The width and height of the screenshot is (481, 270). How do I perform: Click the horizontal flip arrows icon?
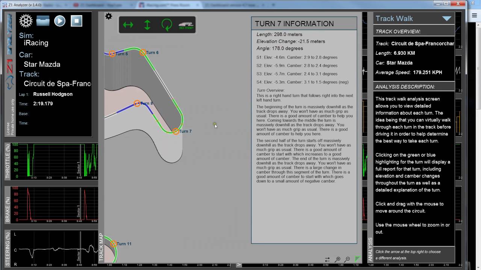pyautogui.click(x=128, y=25)
